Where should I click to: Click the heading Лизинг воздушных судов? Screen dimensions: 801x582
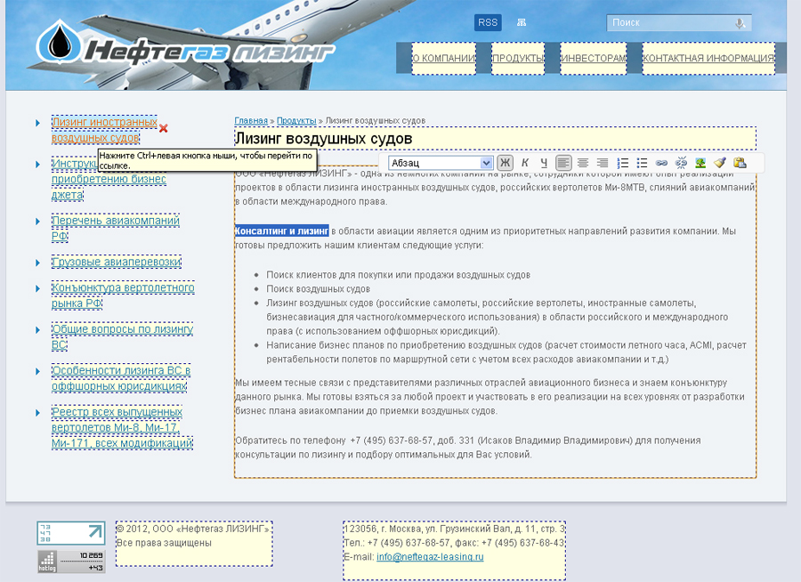[323, 139]
